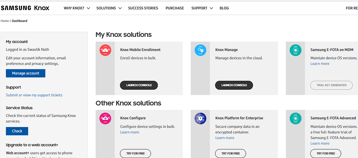Click Logged in as Swastik Nath text

(27, 50)
